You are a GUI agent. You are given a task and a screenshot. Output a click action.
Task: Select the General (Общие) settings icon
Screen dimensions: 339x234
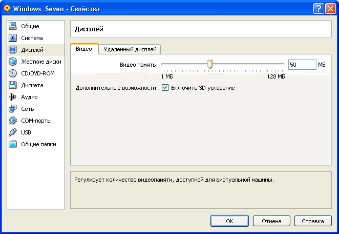(x=13, y=26)
